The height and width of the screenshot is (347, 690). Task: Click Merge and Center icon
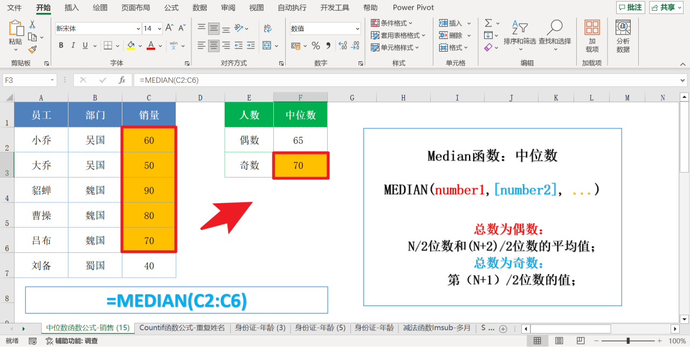coord(267,46)
